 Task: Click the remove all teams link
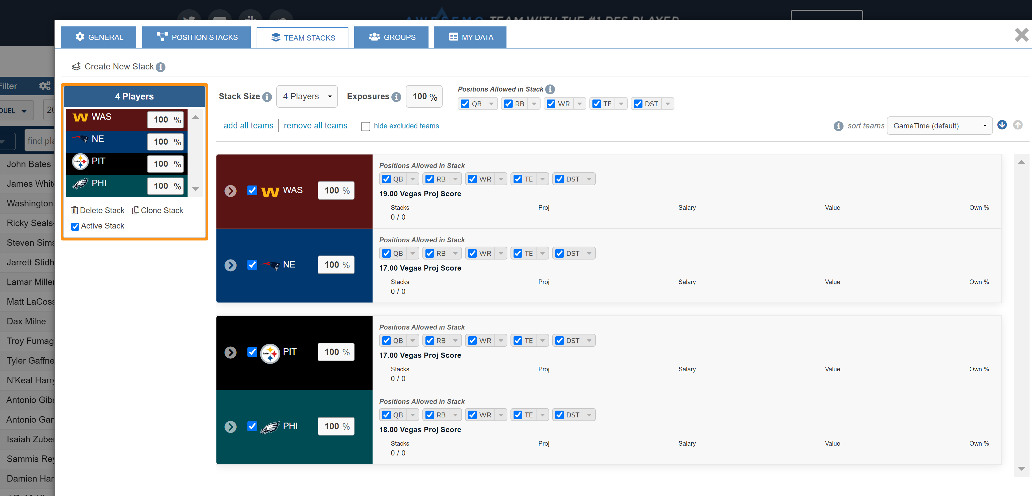(x=315, y=126)
